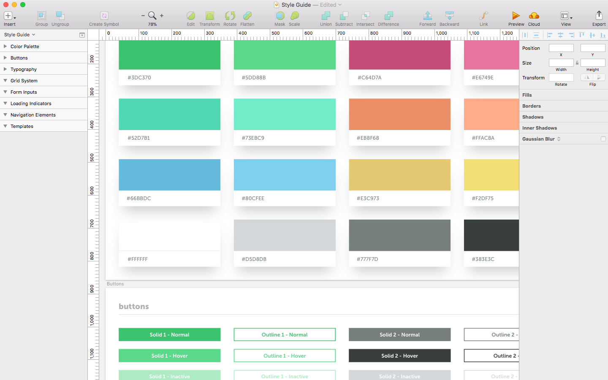This screenshot has height=380, width=608.
Task: Select the #EB8F68 orange color swatch
Action: point(399,114)
